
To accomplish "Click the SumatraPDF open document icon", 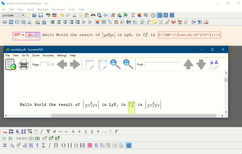I will click(x=11, y=64).
